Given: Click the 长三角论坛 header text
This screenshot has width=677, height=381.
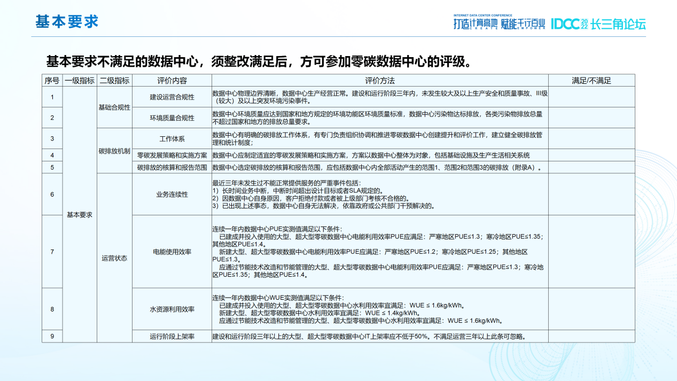Looking at the screenshot, I should click(x=618, y=24).
